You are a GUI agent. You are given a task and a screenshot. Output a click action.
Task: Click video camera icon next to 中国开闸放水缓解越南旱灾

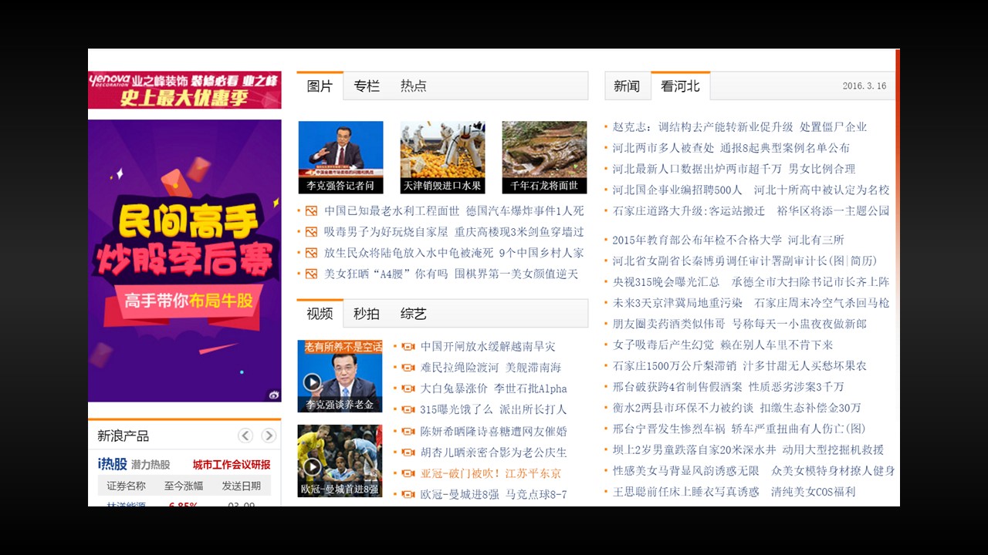[408, 346]
